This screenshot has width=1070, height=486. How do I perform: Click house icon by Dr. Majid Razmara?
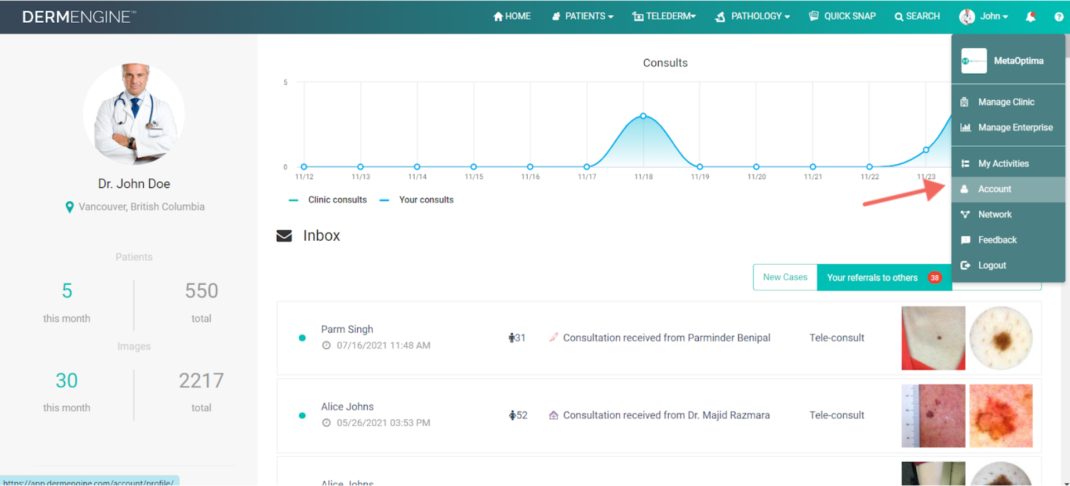coord(553,415)
